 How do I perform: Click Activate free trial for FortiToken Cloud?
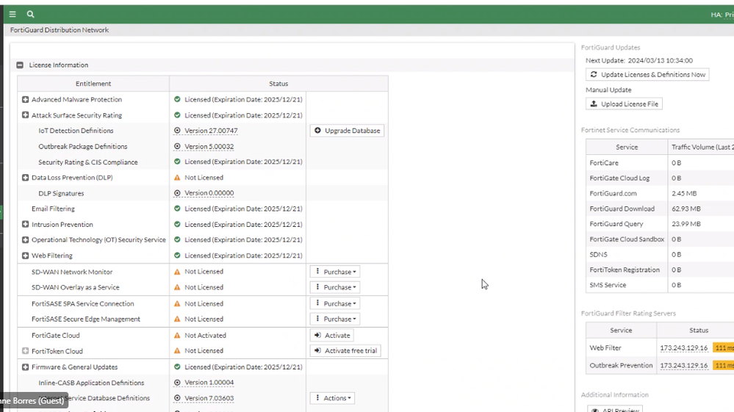[345, 351]
